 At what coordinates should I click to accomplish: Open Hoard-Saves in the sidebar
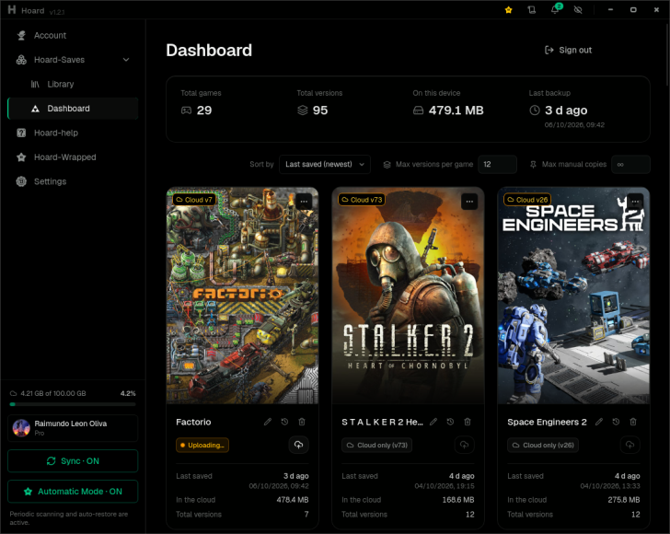(73, 60)
